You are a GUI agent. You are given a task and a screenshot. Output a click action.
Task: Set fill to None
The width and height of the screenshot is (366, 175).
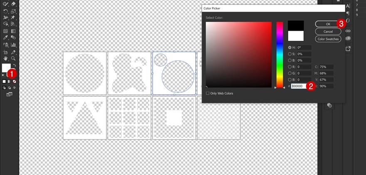point(15,82)
